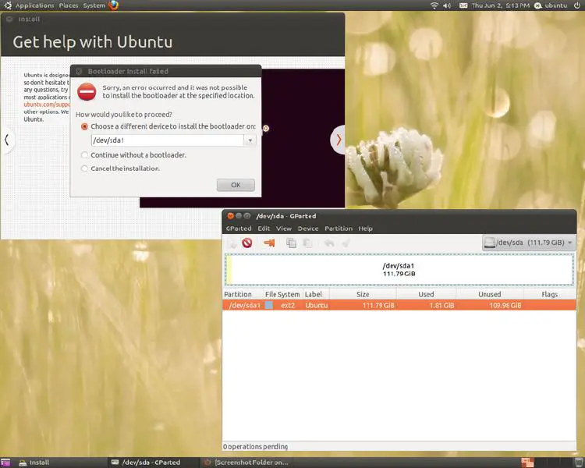Select the /dev/sda1 cell in partition table

coord(244,305)
